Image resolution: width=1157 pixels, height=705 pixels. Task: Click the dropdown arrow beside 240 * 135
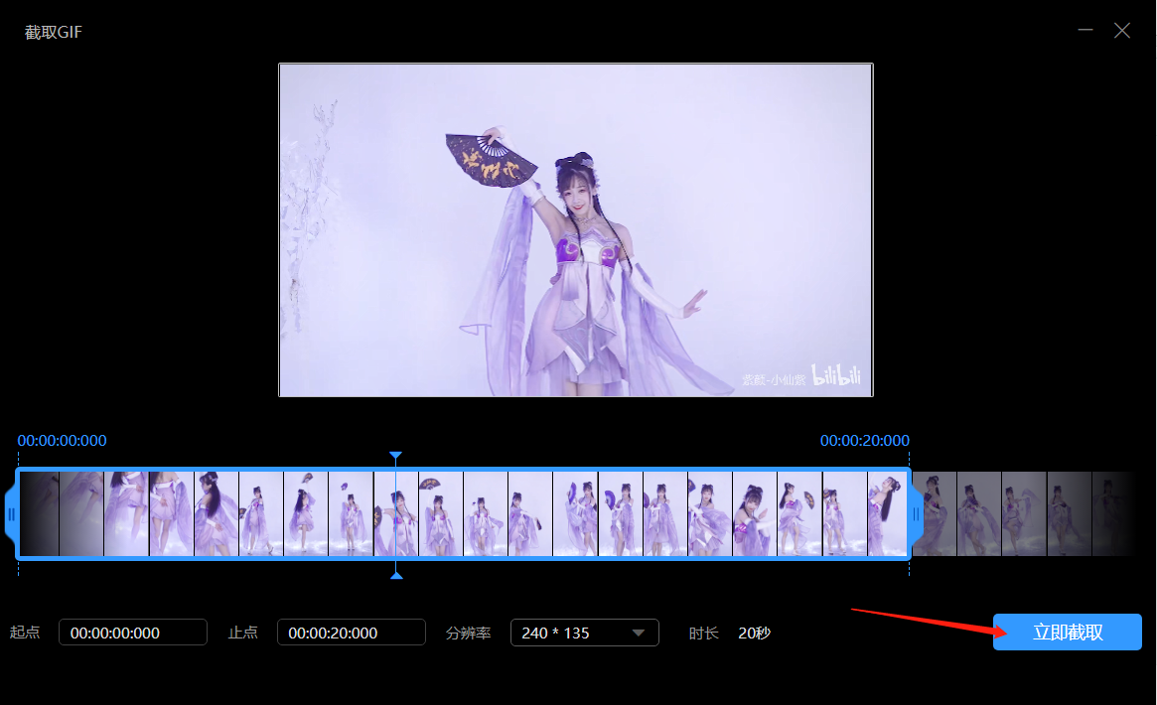[639, 633]
